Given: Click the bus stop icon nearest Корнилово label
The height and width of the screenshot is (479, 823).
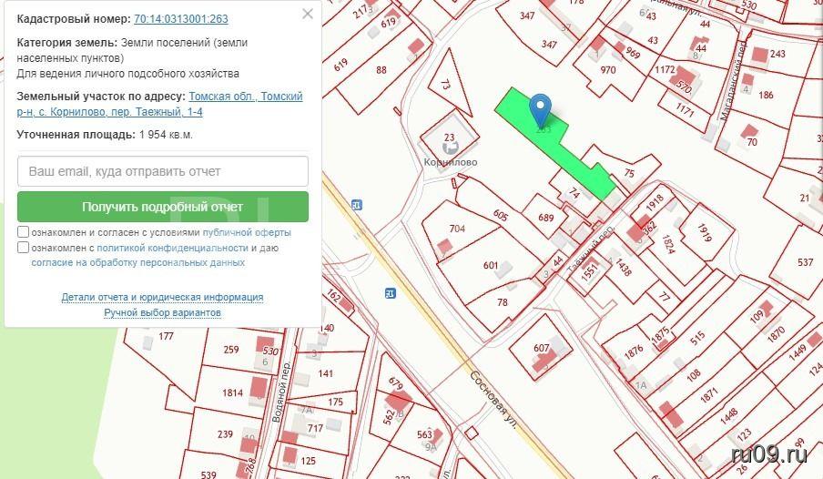Looking at the screenshot, I should pyautogui.click(x=356, y=205).
